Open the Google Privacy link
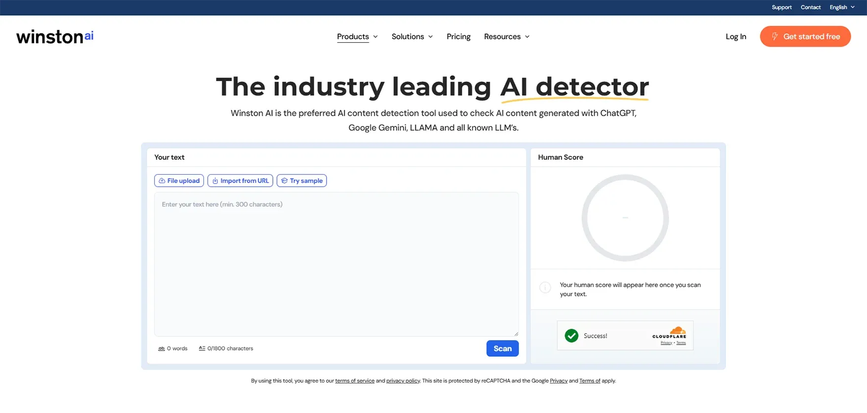The width and height of the screenshot is (867, 413). click(559, 381)
